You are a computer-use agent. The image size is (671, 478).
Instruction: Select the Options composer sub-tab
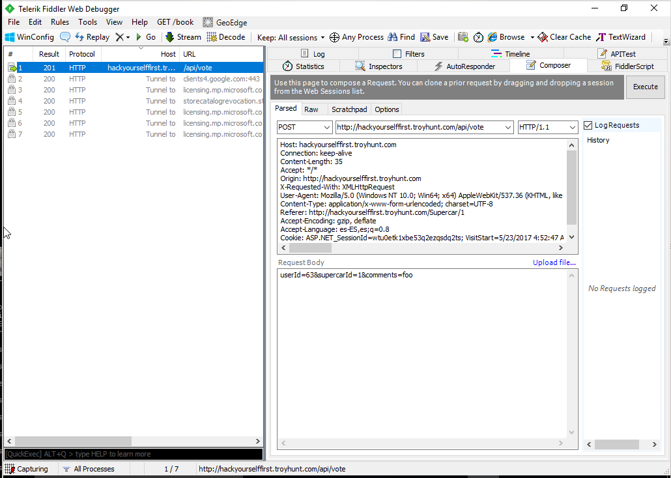click(387, 109)
